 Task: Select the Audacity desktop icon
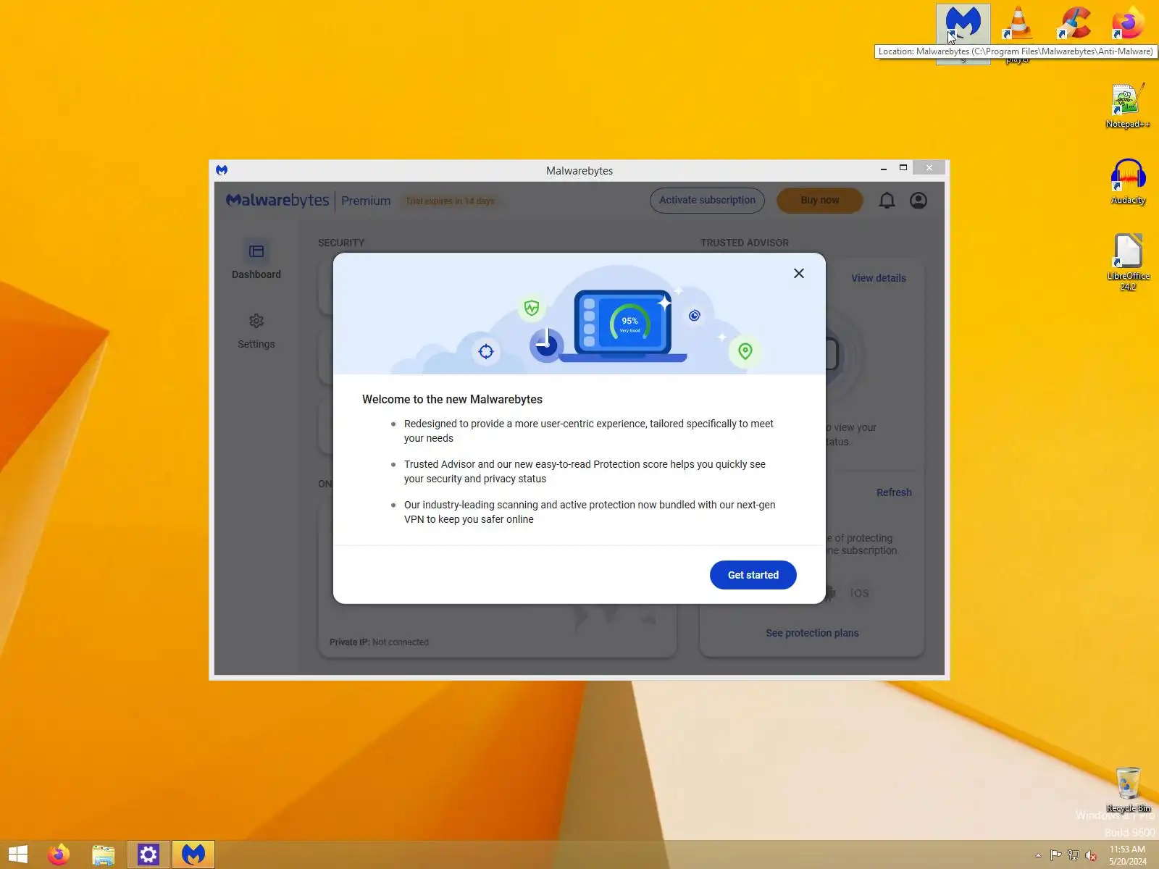point(1128,182)
